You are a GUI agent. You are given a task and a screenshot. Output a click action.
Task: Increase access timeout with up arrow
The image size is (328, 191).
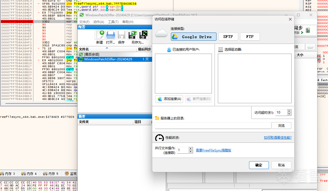pyautogui.click(x=289, y=111)
